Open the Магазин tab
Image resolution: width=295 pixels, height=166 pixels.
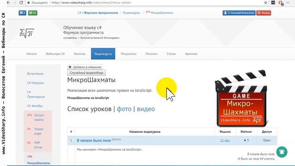tap(152, 54)
